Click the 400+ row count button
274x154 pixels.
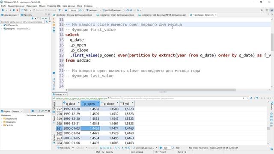point(176,148)
